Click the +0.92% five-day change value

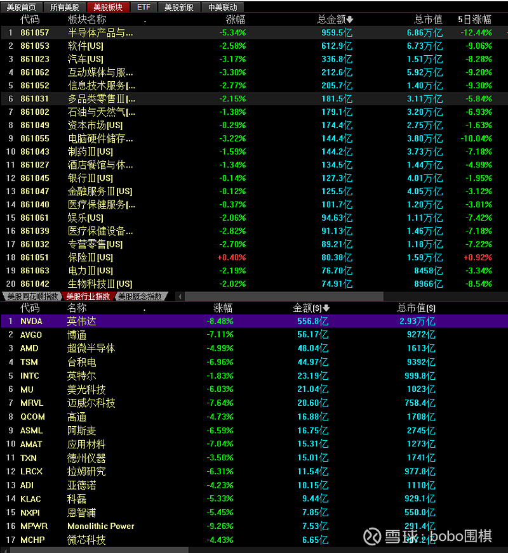point(478,257)
